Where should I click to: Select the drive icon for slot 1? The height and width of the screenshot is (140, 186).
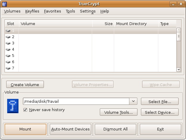8,31
